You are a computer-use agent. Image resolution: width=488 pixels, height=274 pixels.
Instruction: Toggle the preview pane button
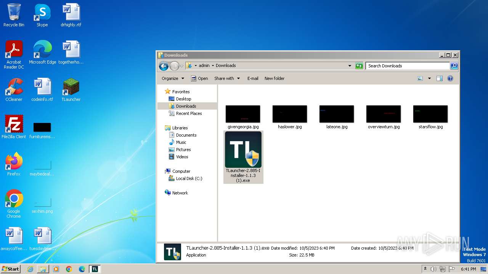pos(439,78)
